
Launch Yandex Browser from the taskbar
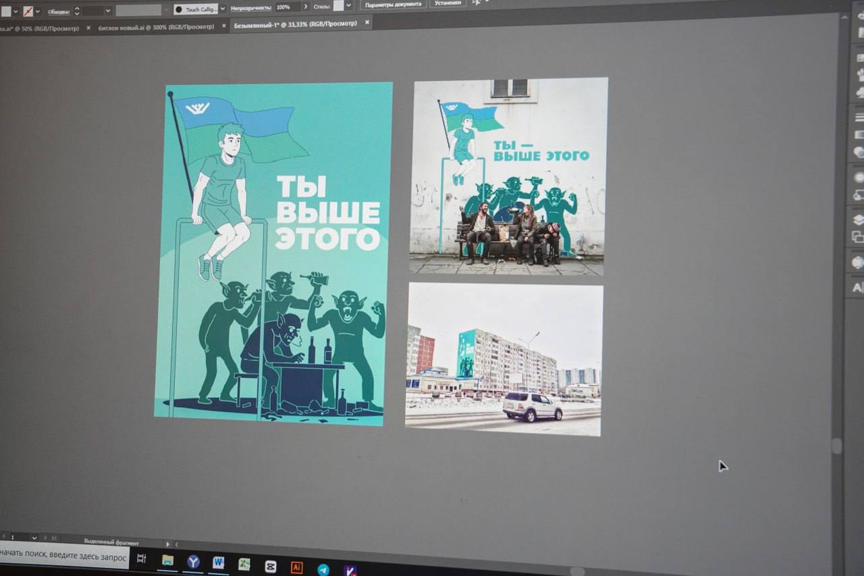point(193,562)
